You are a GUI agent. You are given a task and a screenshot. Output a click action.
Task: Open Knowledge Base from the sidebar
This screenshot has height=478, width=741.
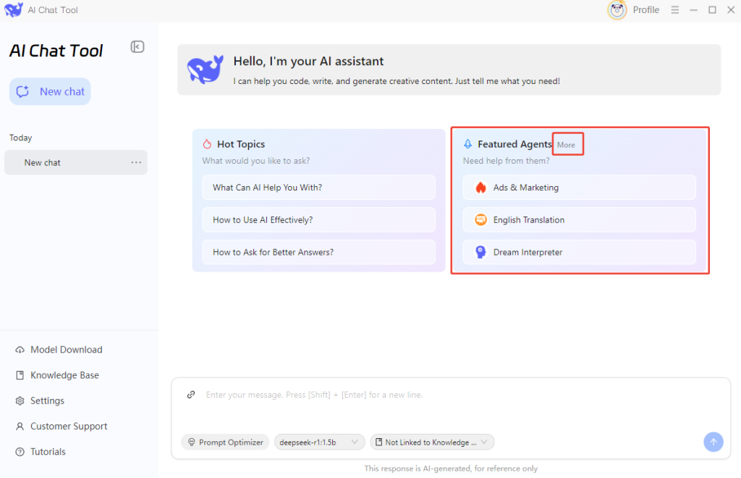(64, 375)
